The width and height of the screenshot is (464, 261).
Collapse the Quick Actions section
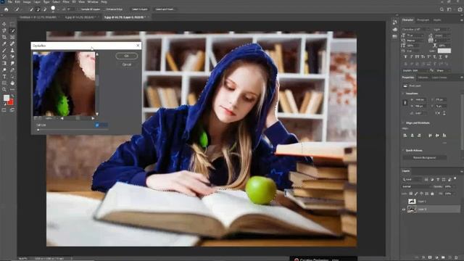403,151
